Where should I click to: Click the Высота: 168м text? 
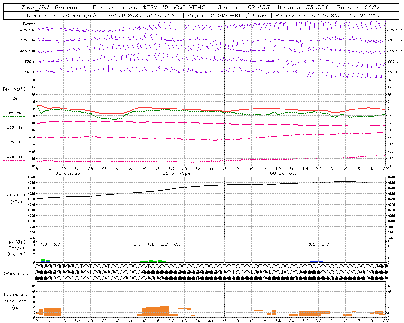[358, 8]
